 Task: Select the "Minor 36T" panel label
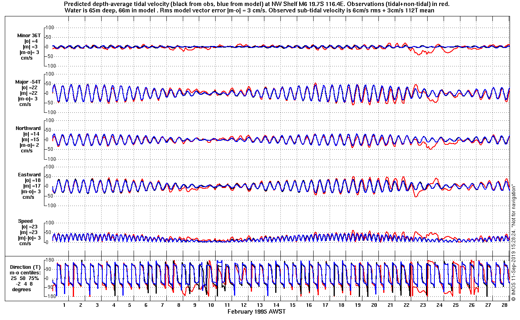(x=28, y=36)
